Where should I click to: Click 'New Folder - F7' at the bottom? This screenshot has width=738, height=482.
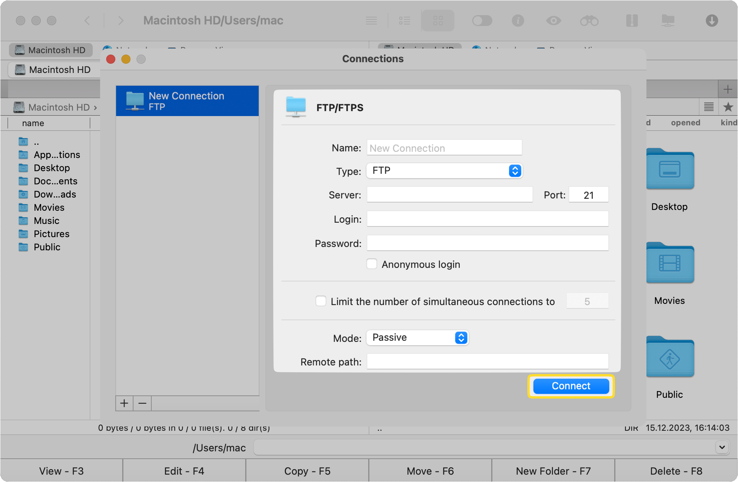click(x=553, y=471)
